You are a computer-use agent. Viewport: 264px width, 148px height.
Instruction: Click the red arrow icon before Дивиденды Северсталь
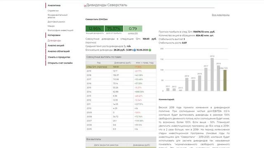[x=85, y=5]
